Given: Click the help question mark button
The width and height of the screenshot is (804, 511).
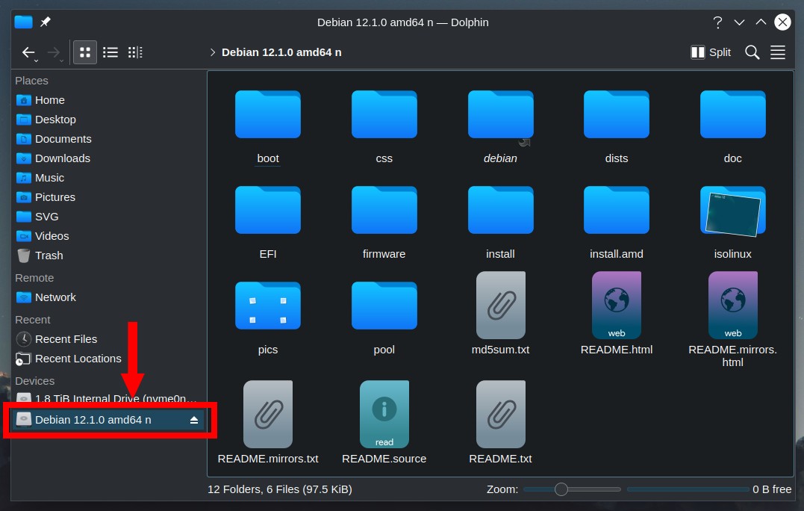Looking at the screenshot, I should coord(717,22).
